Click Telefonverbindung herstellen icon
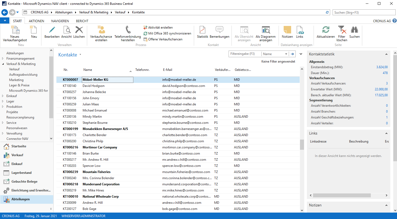Screen dimensions: 397x219 [128, 30]
